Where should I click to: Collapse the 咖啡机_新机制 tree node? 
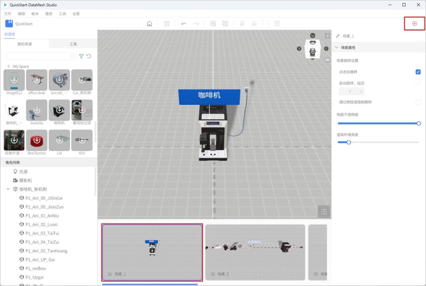point(8,189)
